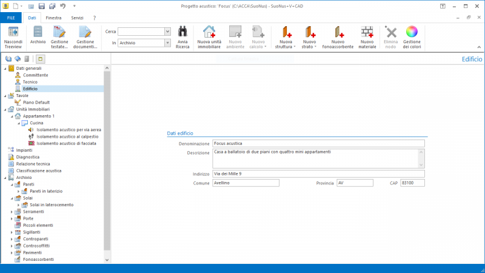Expand the Porte node
This screenshot has height=273, width=485.
12,218
